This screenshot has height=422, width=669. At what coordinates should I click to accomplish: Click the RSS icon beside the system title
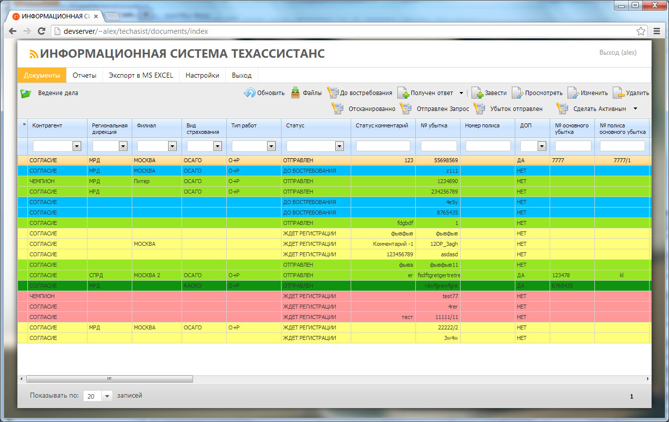click(34, 54)
